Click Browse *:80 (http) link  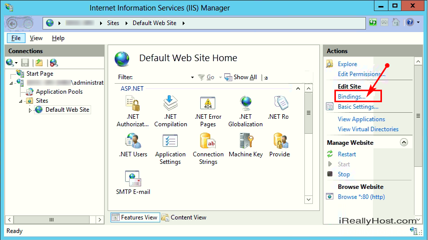click(361, 197)
